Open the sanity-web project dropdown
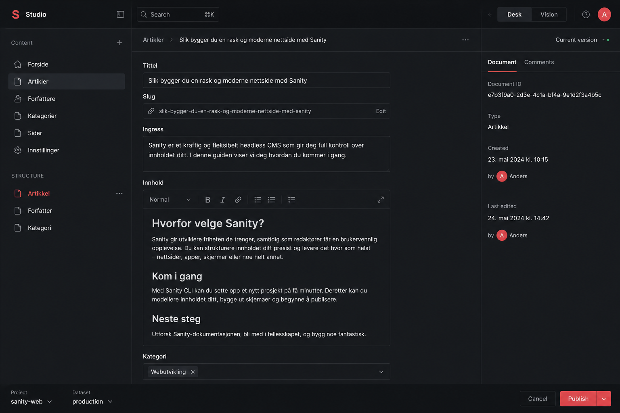The width and height of the screenshot is (620, 413). coord(31,402)
